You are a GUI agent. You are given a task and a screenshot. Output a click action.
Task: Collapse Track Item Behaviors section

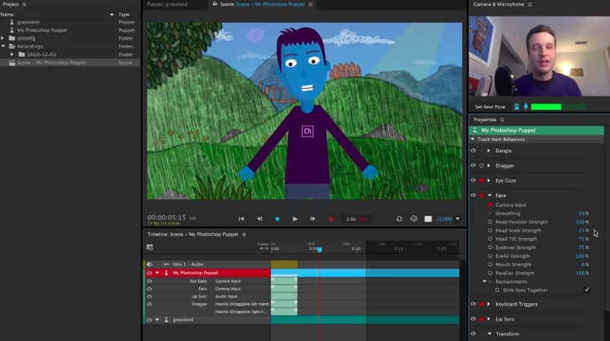(473, 139)
